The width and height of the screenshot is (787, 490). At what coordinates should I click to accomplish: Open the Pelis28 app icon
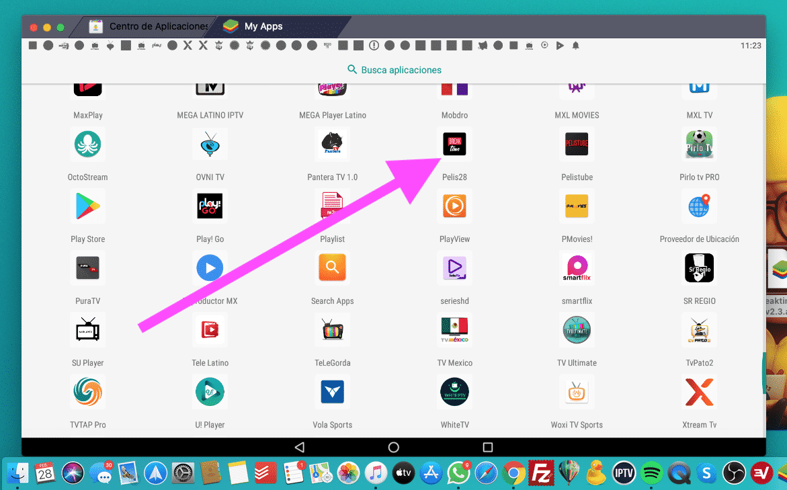[454, 145]
